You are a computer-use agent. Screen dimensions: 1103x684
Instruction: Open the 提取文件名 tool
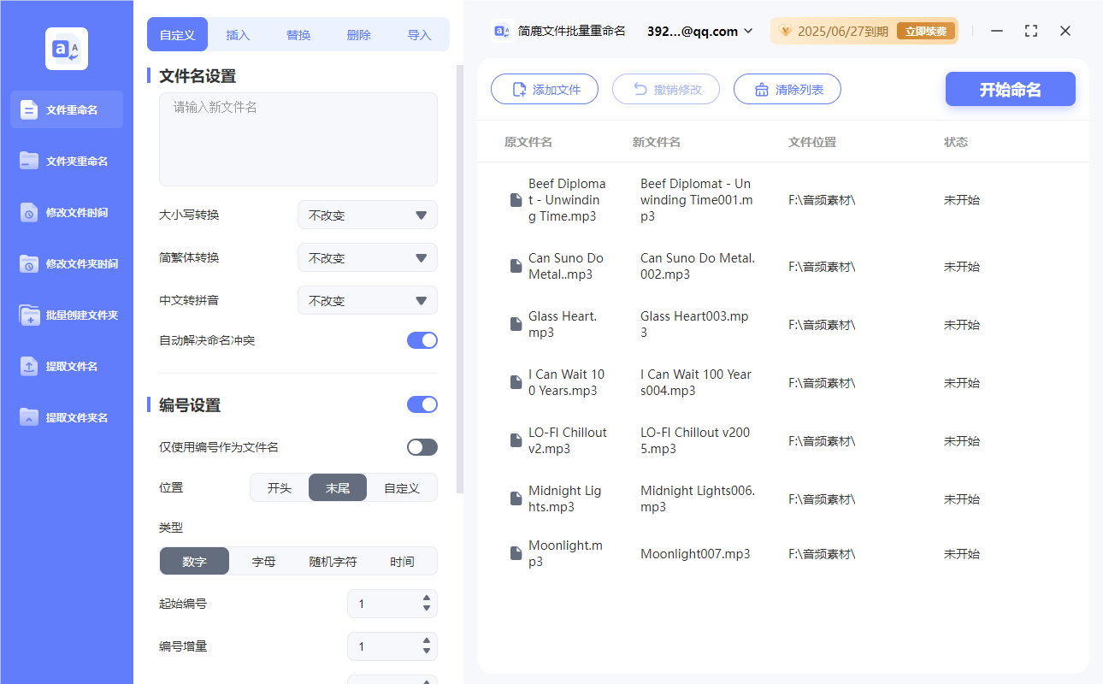point(66,366)
